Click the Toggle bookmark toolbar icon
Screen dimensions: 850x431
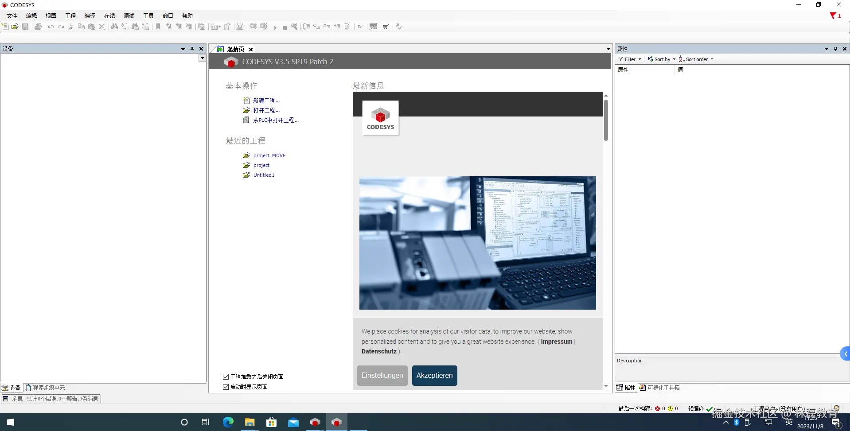coord(158,27)
